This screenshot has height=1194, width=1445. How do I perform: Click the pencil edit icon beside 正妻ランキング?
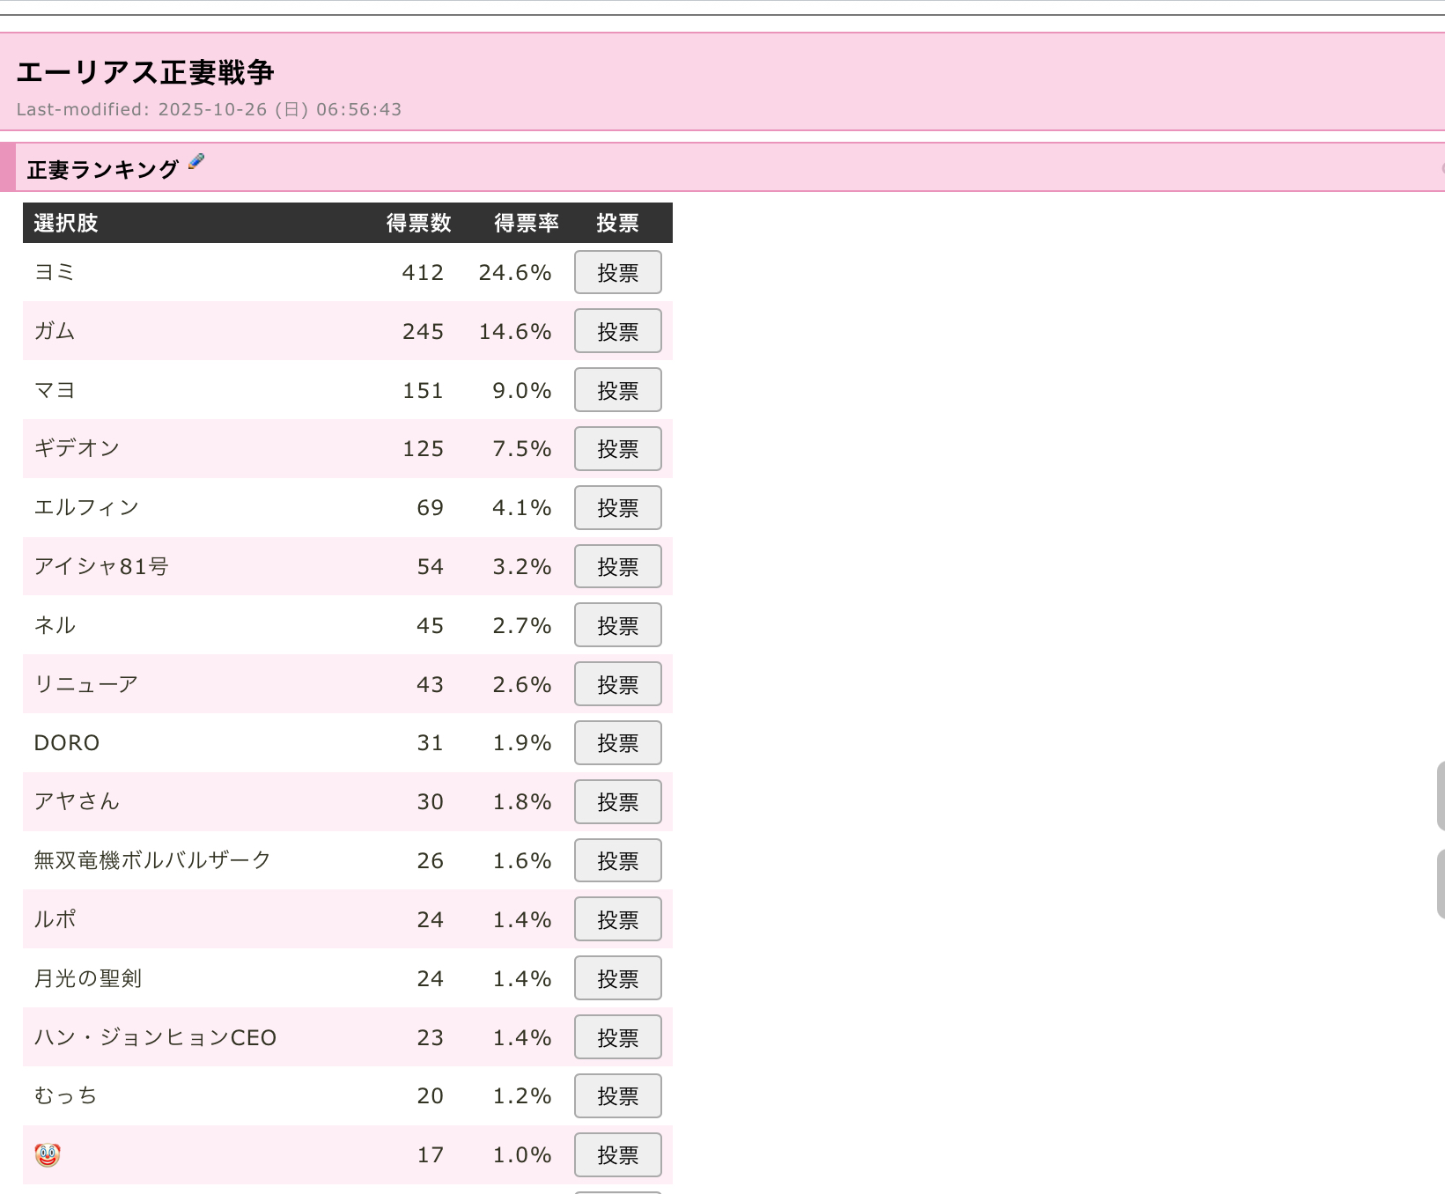pos(196,160)
